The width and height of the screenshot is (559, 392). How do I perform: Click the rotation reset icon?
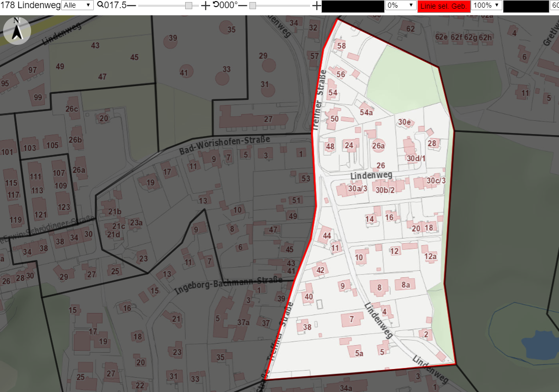216,5
